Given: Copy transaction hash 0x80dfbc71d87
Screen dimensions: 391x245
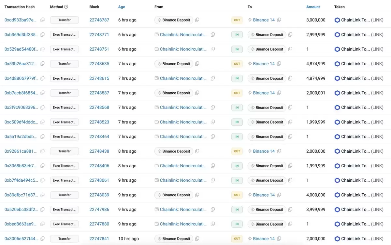Looking at the screenshot, I should coord(42,195).
